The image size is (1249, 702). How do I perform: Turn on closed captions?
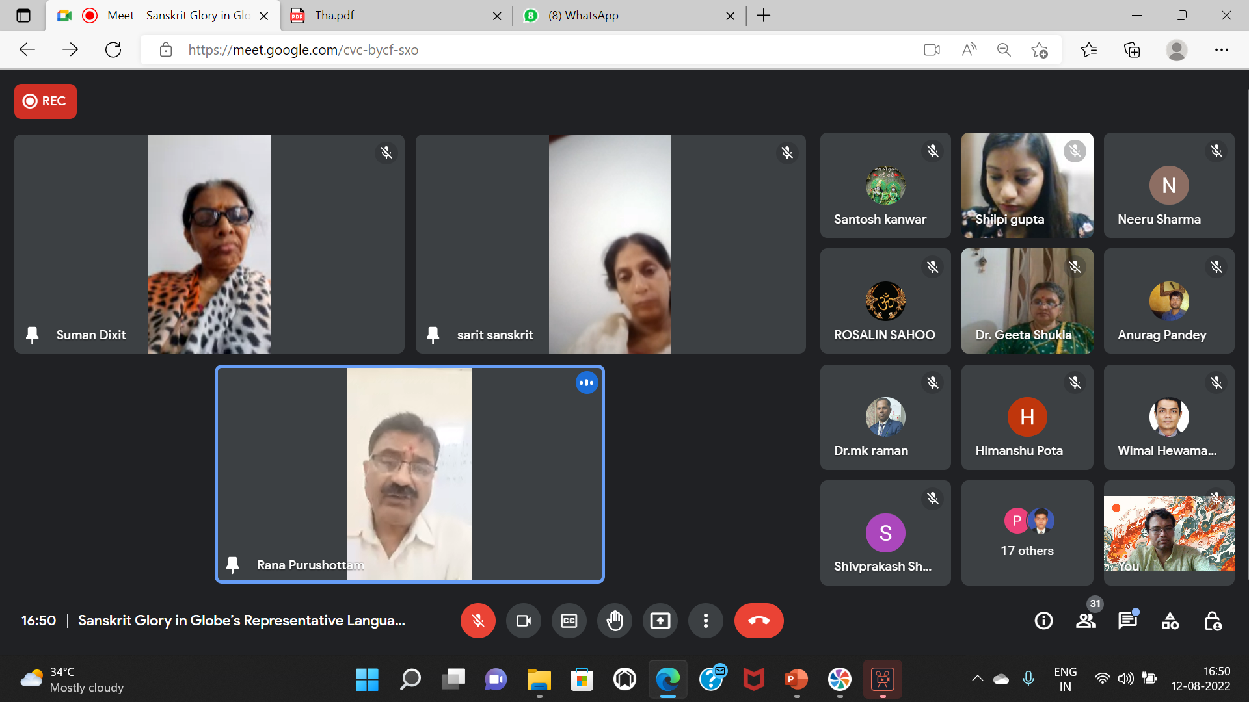[569, 621]
